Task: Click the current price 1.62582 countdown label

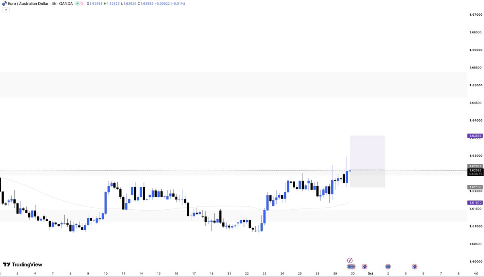Action: 475,172
